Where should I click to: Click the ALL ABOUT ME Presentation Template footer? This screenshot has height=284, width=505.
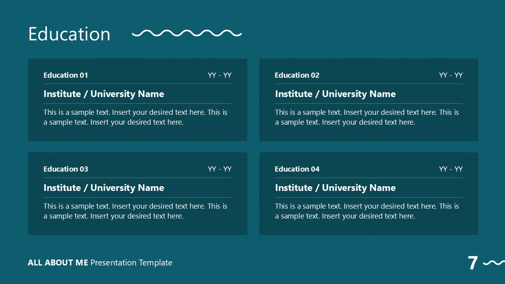coord(100,263)
